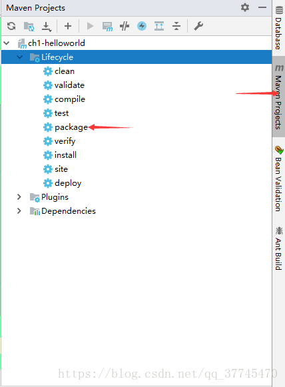285x387 pixels.
Task: Select the compile lifecycle goal
Action: [x=70, y=99]
